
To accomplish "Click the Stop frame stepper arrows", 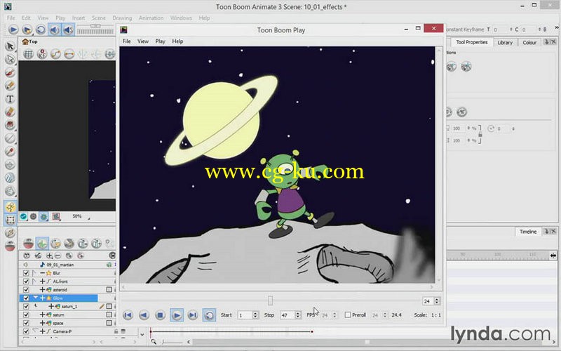I will tap(297, 314).
